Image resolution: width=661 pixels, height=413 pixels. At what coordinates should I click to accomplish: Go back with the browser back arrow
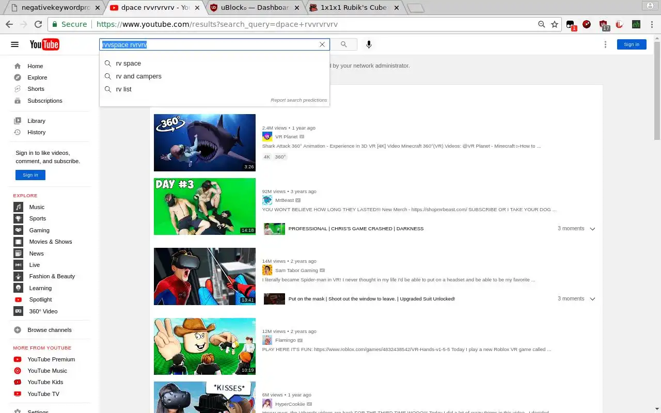(x=9, y=24)
